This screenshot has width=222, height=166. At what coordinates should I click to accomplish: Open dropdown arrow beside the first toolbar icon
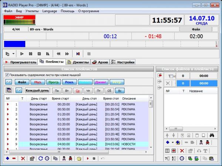(x=13, y=53)
